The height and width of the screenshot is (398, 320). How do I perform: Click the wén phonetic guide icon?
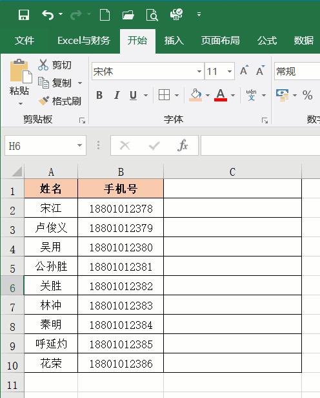(x=252, y=95)
